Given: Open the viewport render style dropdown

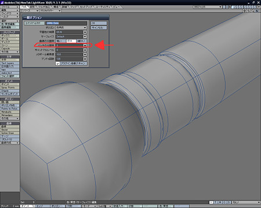Looking at the screenshot, I should point(50,11).
